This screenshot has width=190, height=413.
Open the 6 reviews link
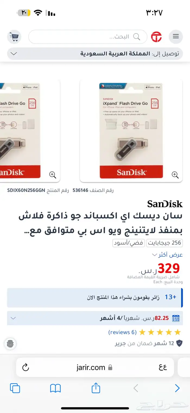point(122,332)
